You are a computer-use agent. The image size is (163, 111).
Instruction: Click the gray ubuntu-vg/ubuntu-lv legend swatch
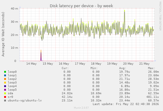(5, 101)
